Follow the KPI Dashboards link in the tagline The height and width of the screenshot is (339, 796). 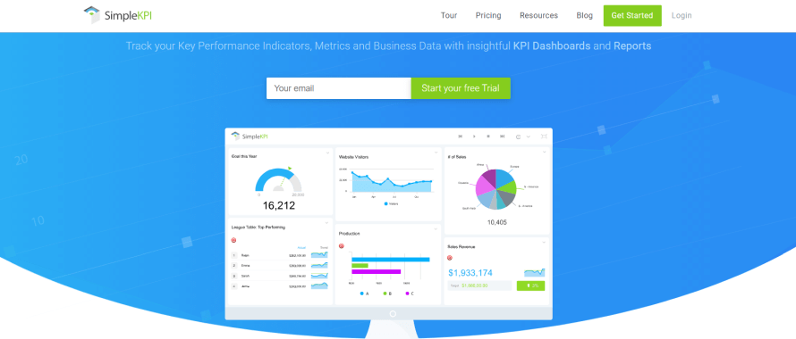(552, 46)
